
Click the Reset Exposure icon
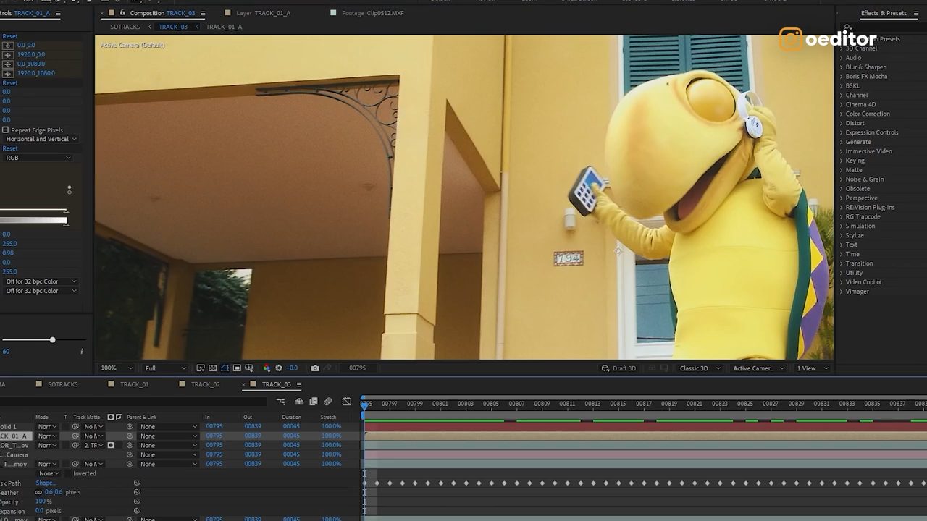[279, 368]
